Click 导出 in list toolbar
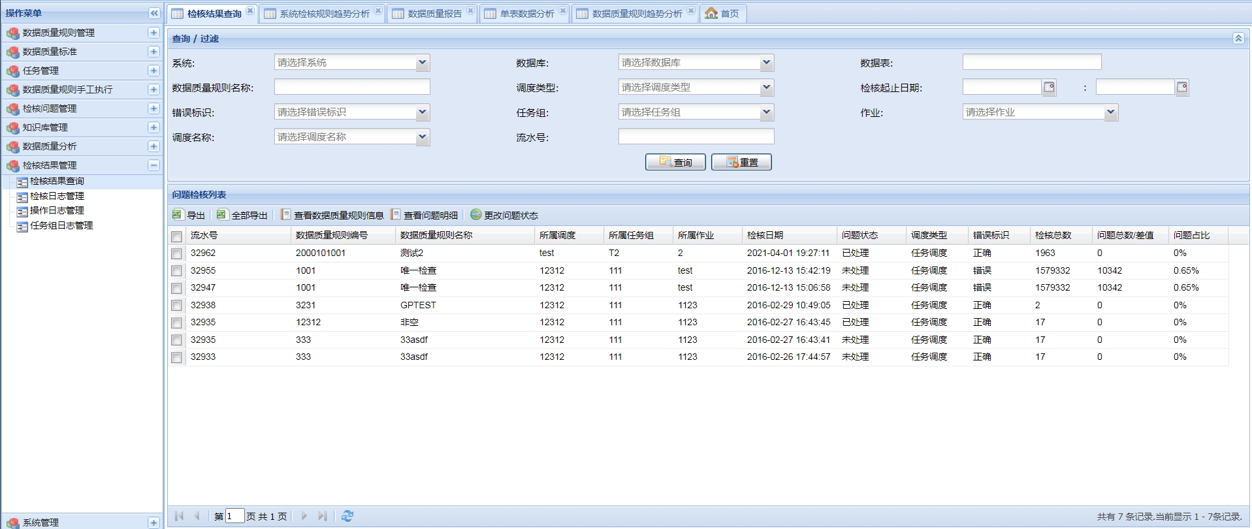The image size is (1252, 529). [189, 215]
